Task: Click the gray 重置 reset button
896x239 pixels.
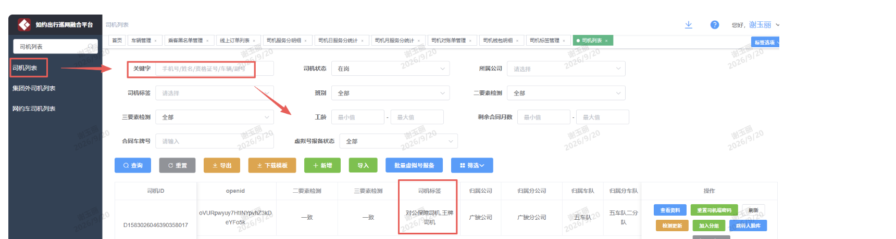Action: 178,165
